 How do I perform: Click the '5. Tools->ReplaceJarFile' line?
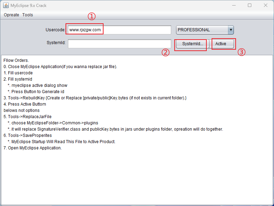click(28, 117)
